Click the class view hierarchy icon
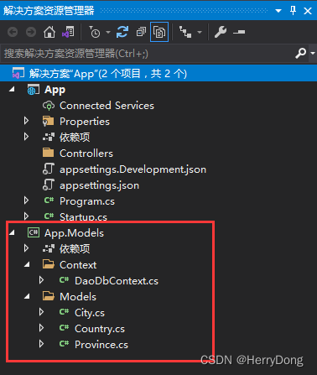 [x=185, y=32]
